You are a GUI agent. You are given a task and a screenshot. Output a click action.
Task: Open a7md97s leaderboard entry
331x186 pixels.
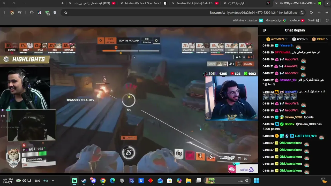[277, 39]
